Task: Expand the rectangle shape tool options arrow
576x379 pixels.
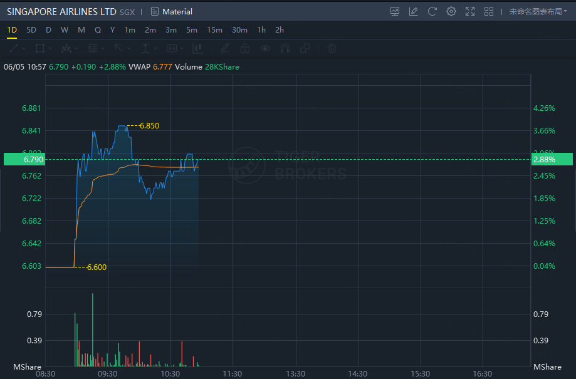Action: pyautogui.click(x=50, y=48)
